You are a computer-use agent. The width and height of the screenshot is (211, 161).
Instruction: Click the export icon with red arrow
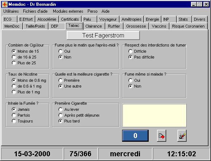(x=161, y=136)
